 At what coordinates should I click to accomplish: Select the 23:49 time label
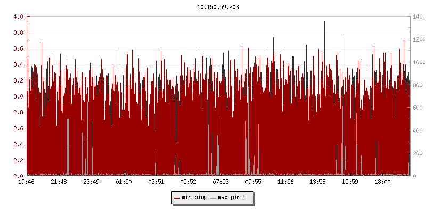[x=91, y=182]
